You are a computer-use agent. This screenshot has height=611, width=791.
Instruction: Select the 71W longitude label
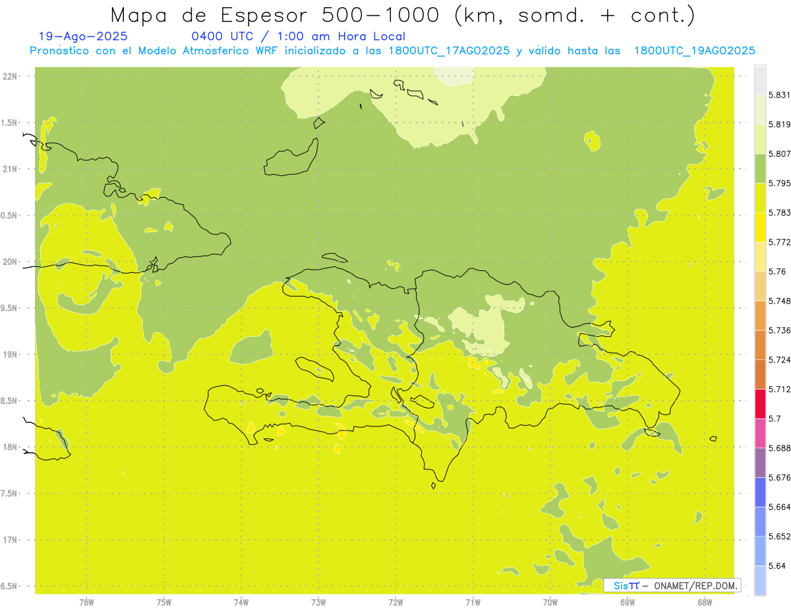click(473, 602)
